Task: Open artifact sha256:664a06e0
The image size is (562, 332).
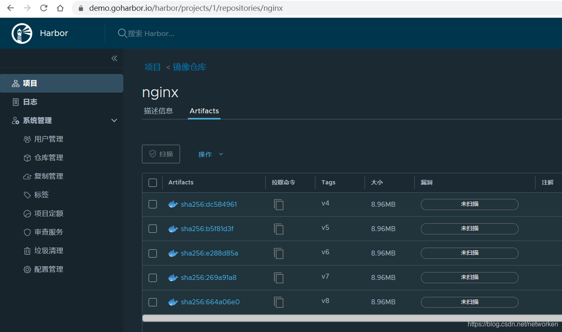Action: [x=210, y=302]
